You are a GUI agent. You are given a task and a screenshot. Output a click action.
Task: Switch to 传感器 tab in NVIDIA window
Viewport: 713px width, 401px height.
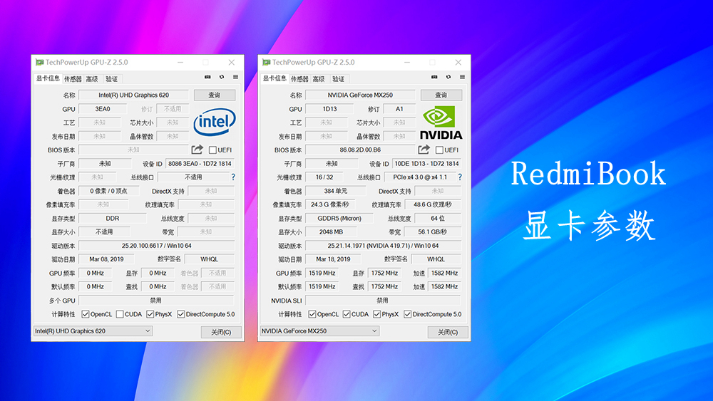299,79
